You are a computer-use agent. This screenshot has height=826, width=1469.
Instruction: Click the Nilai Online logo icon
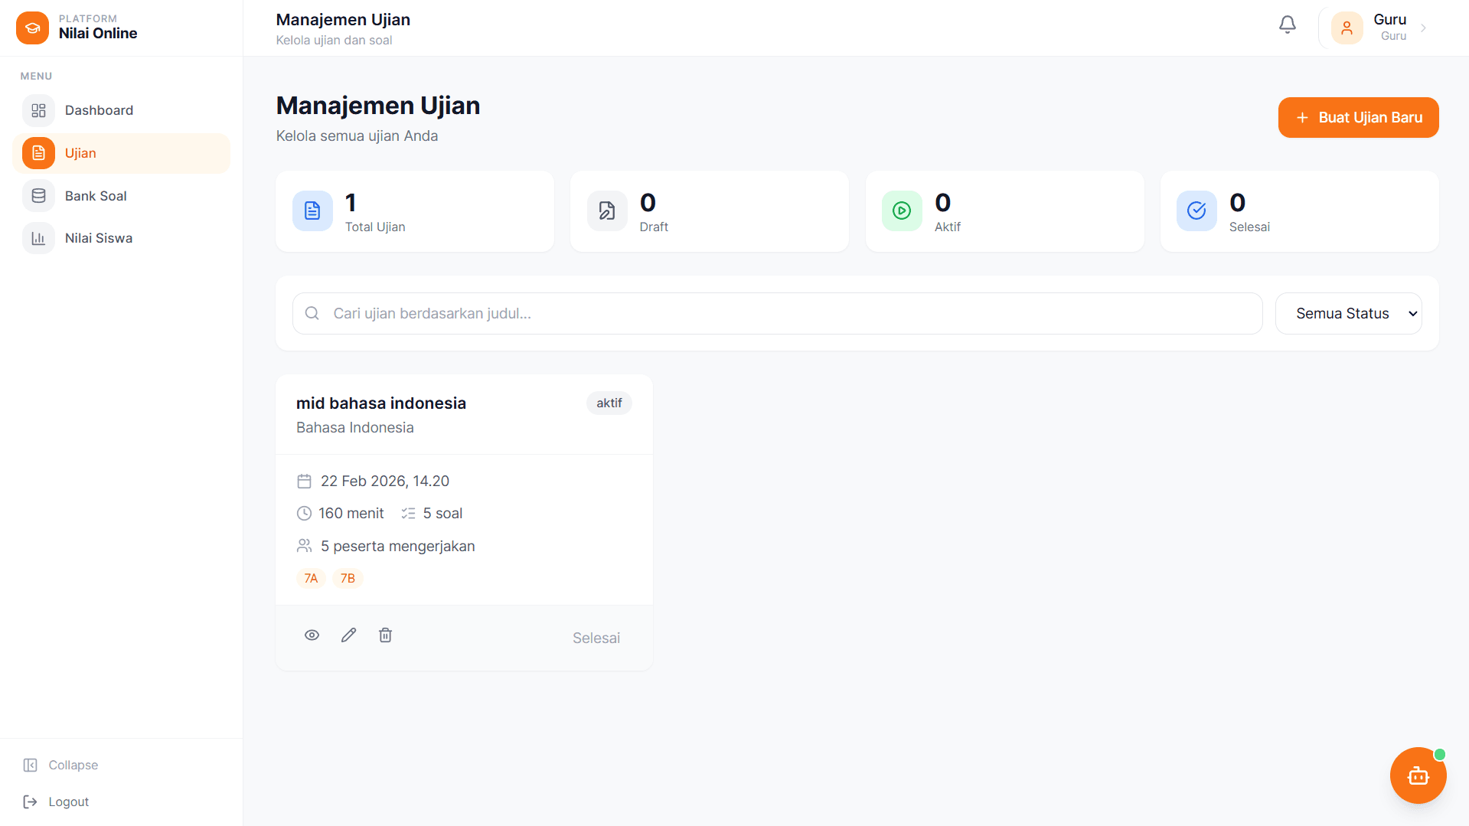32,28
